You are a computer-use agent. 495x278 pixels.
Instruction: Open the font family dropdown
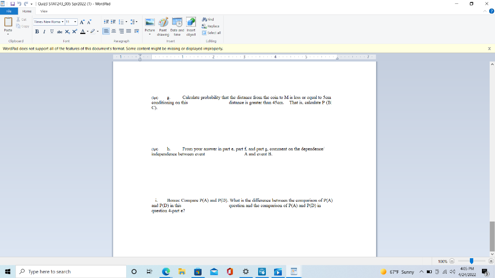click(63, 21)
